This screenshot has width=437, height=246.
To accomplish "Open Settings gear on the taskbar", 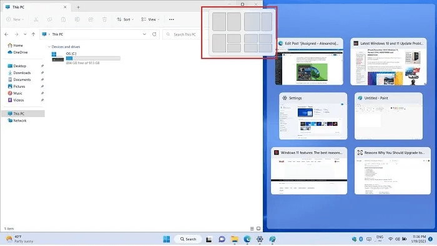I will 260,239.
